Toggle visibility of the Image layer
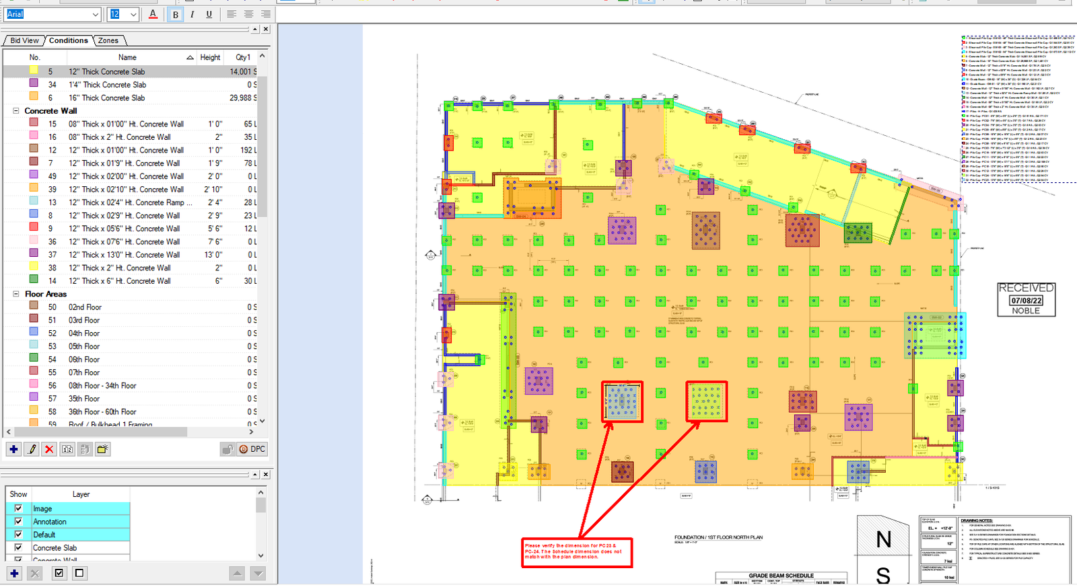The height and width of the screenshot is (587, 1077). coord(18,508)
